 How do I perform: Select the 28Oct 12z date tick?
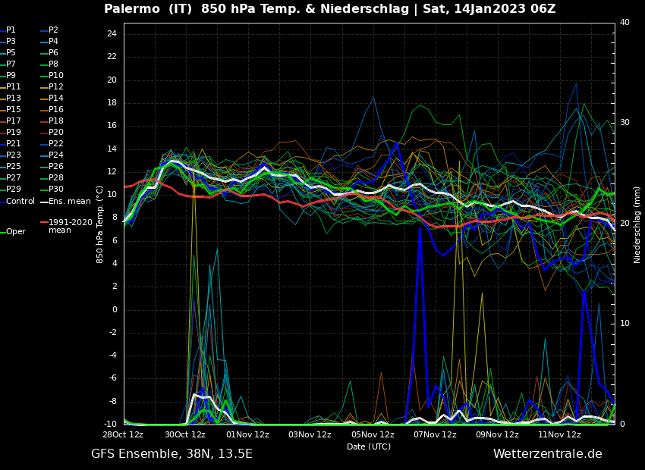[x=123, y=435]
